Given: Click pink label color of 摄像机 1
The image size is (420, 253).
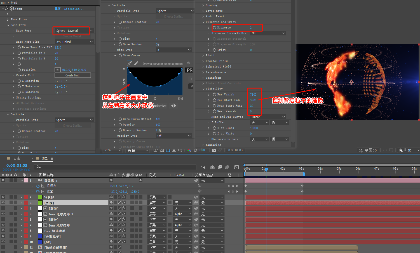Looking at the screenshot, I should coord(26,180).
